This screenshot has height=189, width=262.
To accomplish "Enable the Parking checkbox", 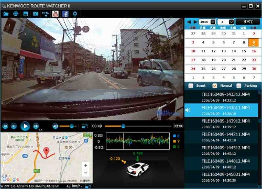I will point(239,86).
